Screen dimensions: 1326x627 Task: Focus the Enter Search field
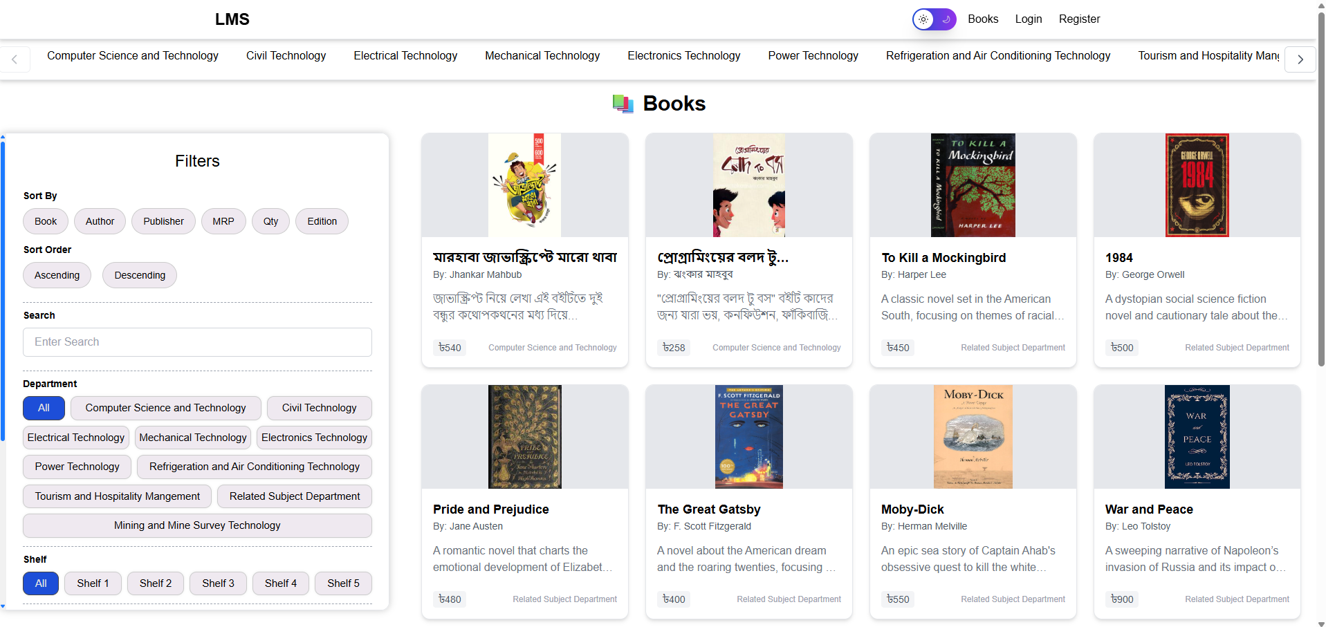(x=197, y=342)
